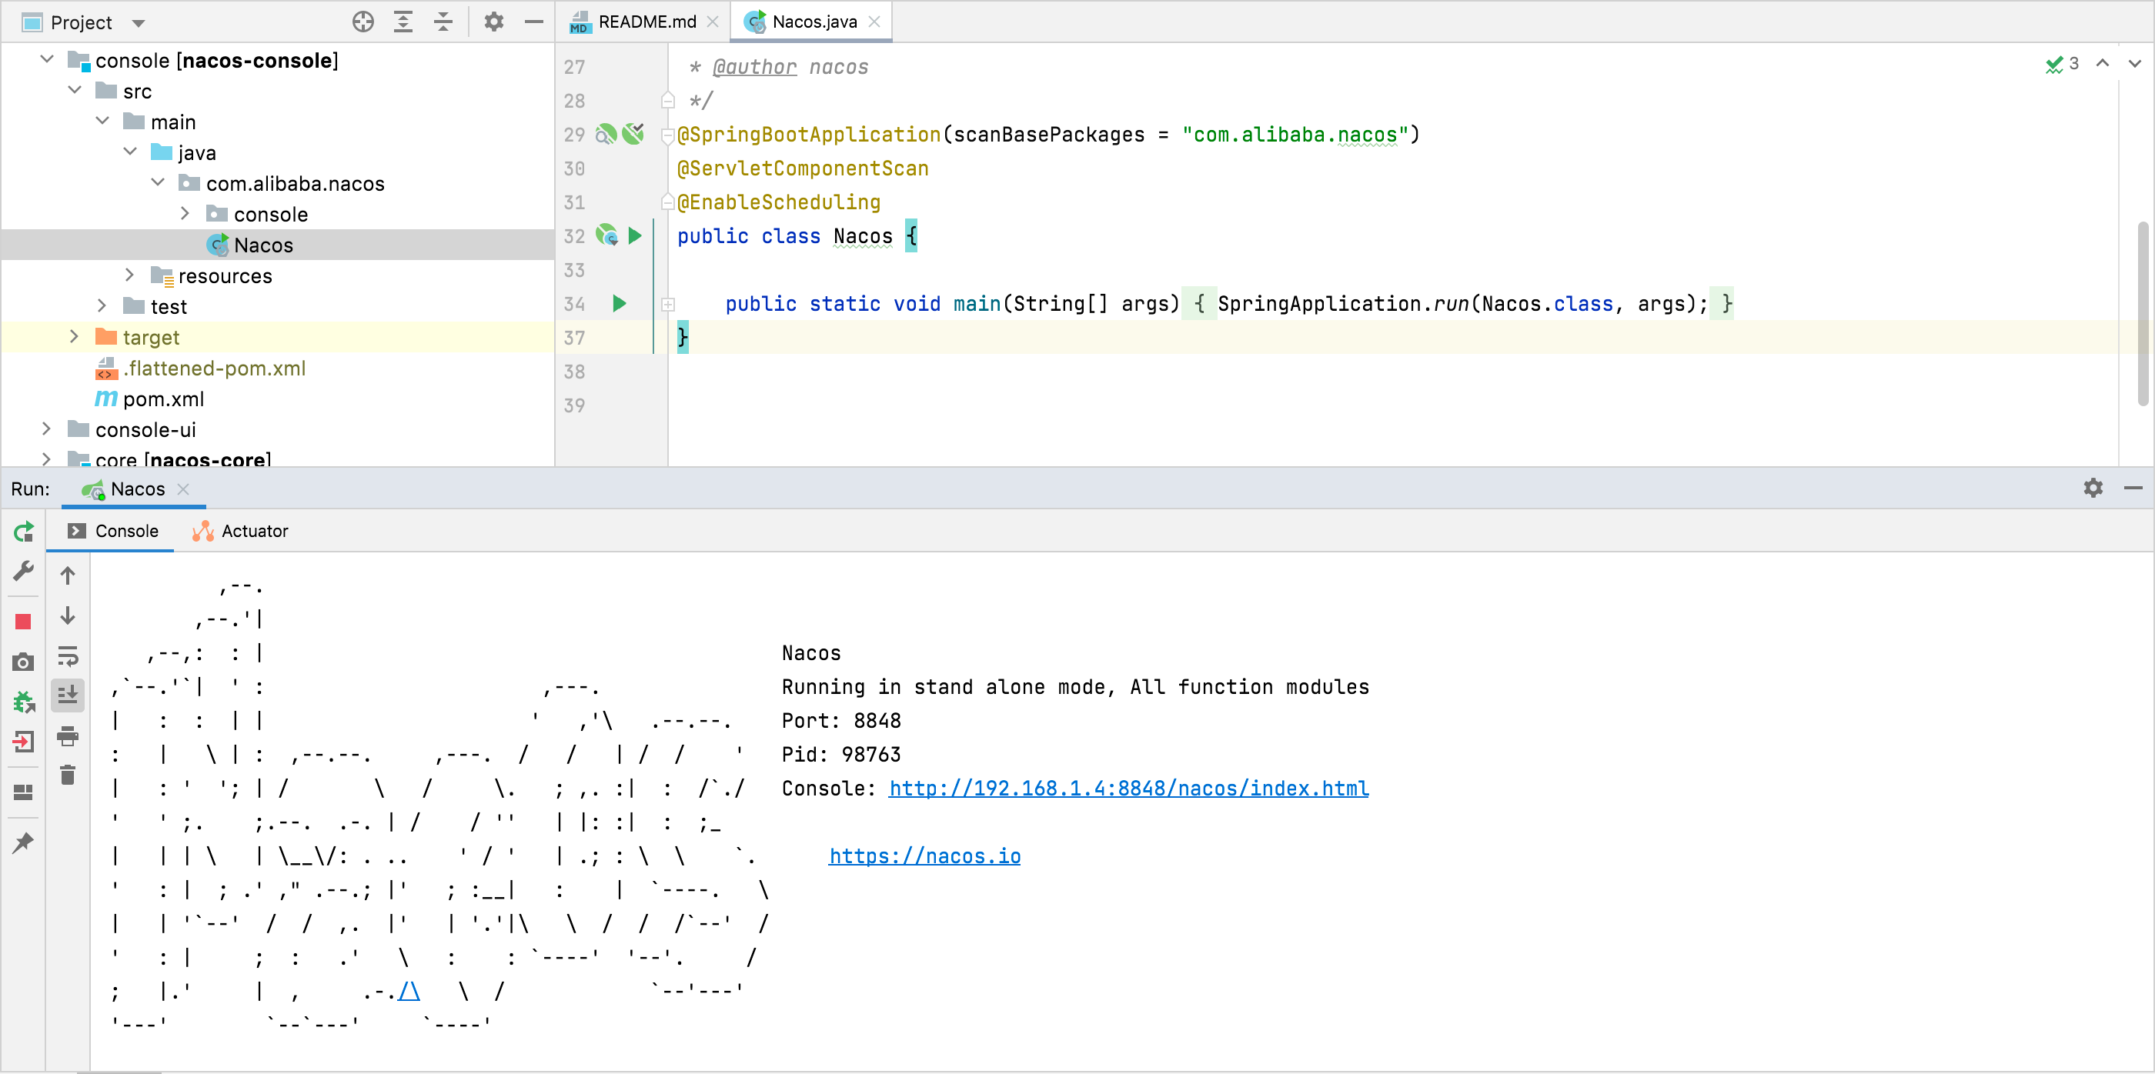Open the Nacos console index.html link
Viewport: 2155px width, 1074px height.
(x=1128, y=788)
